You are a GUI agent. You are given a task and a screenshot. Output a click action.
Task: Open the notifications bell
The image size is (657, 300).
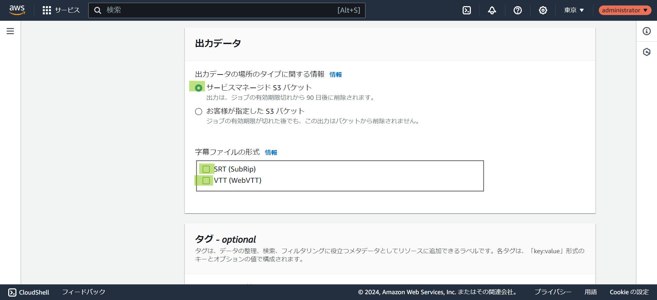point(492,10)
